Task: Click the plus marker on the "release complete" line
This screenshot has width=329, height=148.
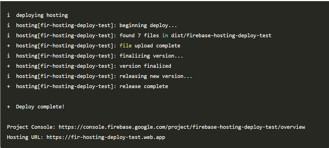Action: click(x=9, y=86)
